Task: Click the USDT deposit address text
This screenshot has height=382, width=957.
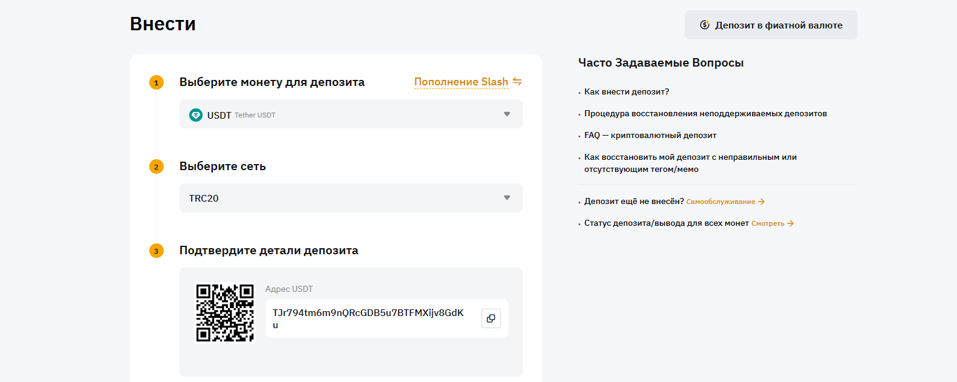Action: [368, 313]
